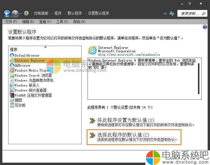This screenshot has height=165, width=210.
Task: Open the 工具(T) menu
Action: pyautogui.click(x=62, y=22)
